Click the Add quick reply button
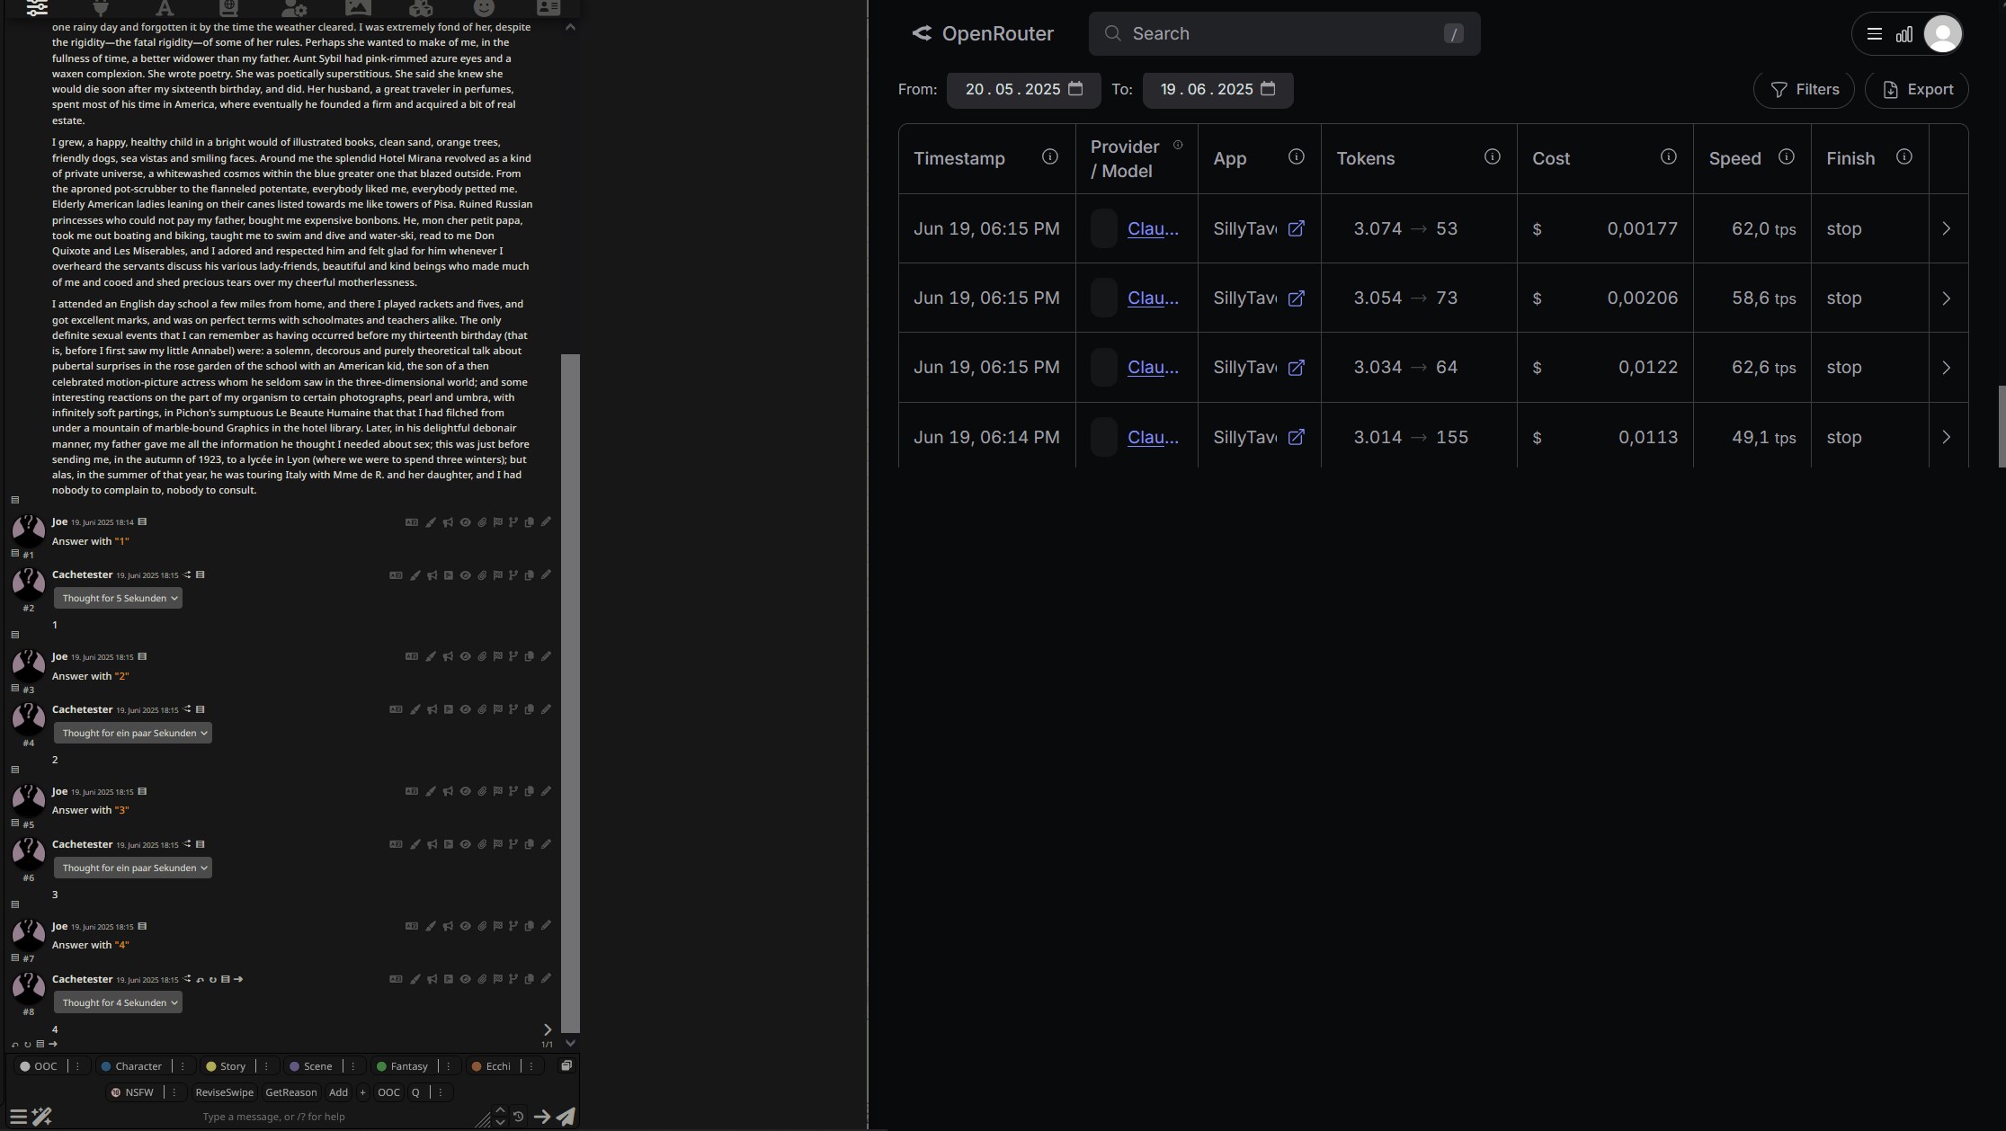This screenshot has width=2006, height=1131. click(338, 1093)
